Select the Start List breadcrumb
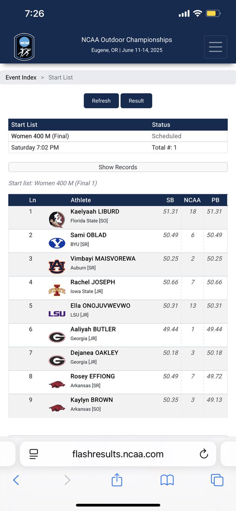The width and height of the screenshot is (236, 511). coord(60,78)
